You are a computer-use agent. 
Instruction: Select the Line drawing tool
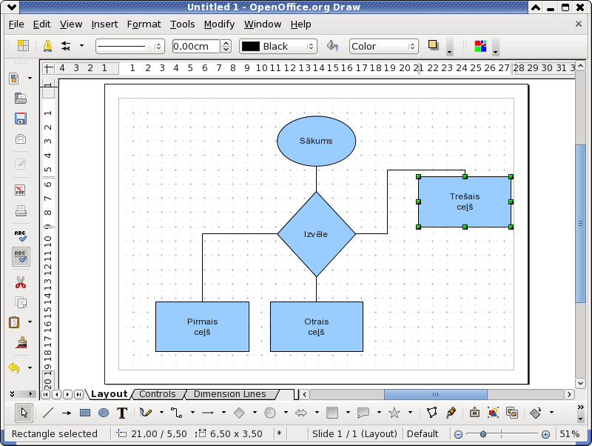pos(48,413)
